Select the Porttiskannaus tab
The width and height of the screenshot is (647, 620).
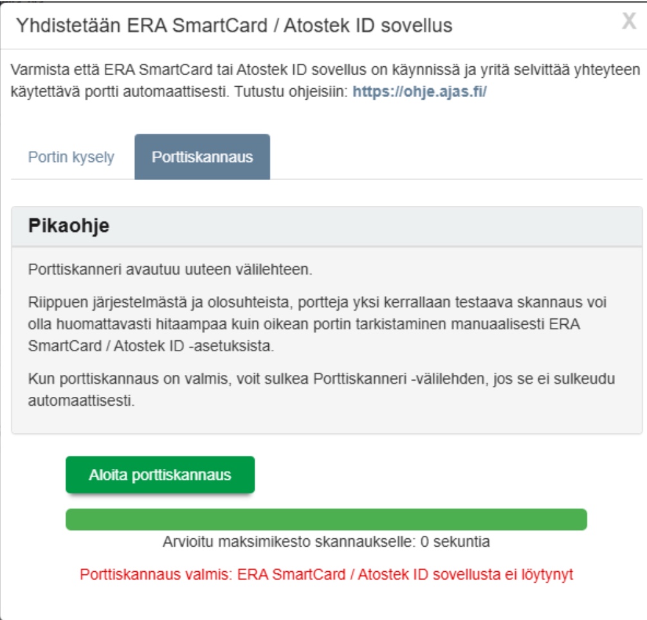(x=202, y=158)
